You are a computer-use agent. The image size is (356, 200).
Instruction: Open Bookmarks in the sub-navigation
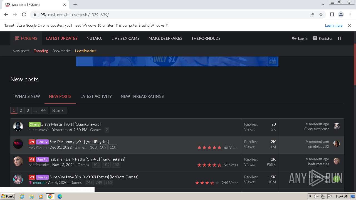(61, 51)
